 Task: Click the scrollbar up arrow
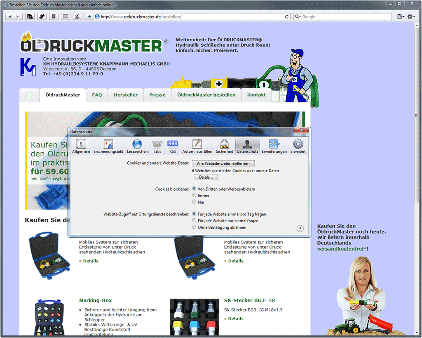point(416,25)
